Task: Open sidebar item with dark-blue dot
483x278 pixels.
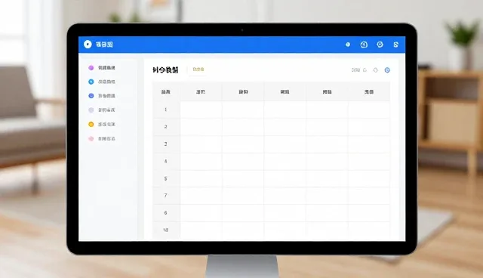Action: tap(102, 96)
